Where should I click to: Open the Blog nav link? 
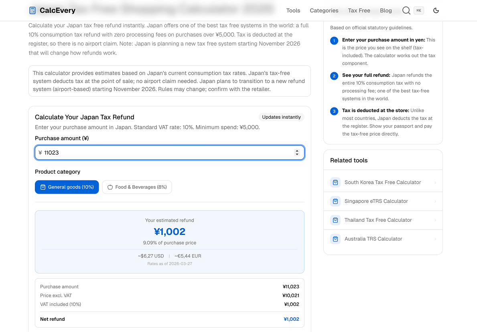[386, 10]
